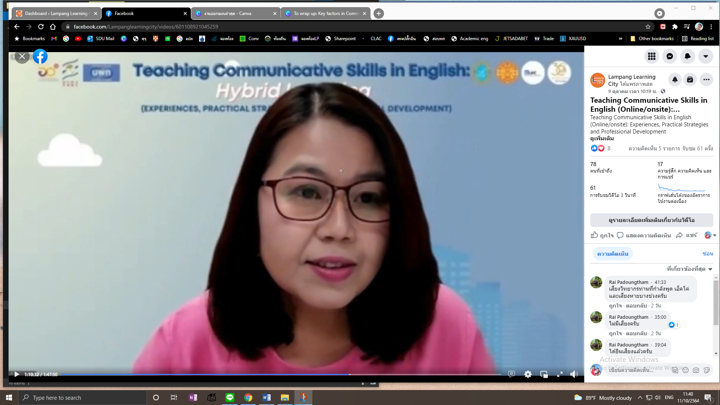Toggle comment overlay icon on video
Screen dimensions: 720x405
click(x=511, y=374)
